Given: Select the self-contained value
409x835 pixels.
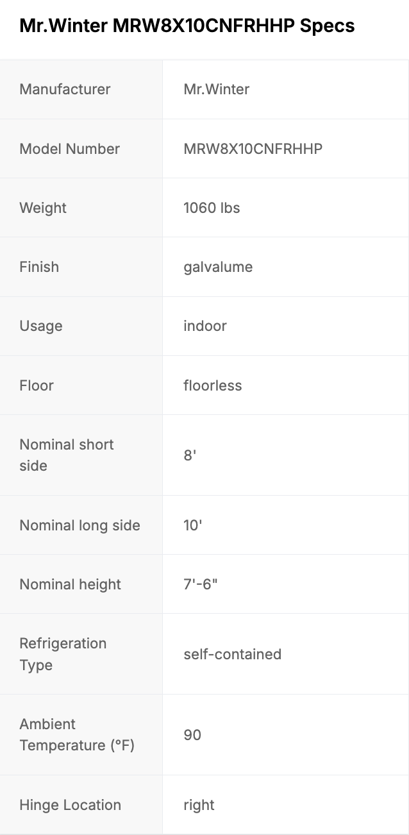Looking at the screenshot, I should [233, 654].
